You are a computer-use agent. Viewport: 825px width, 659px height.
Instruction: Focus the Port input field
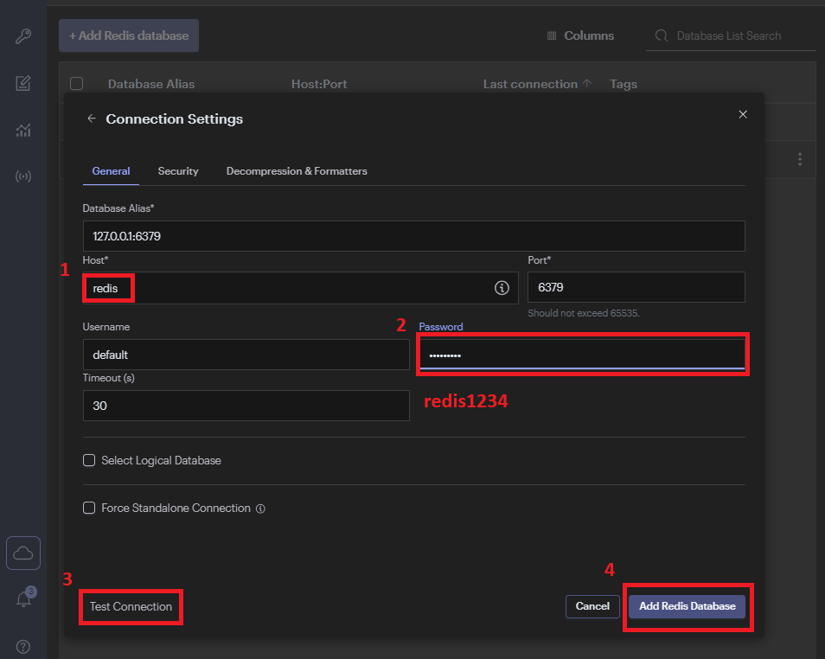click(x=636, y=287)
